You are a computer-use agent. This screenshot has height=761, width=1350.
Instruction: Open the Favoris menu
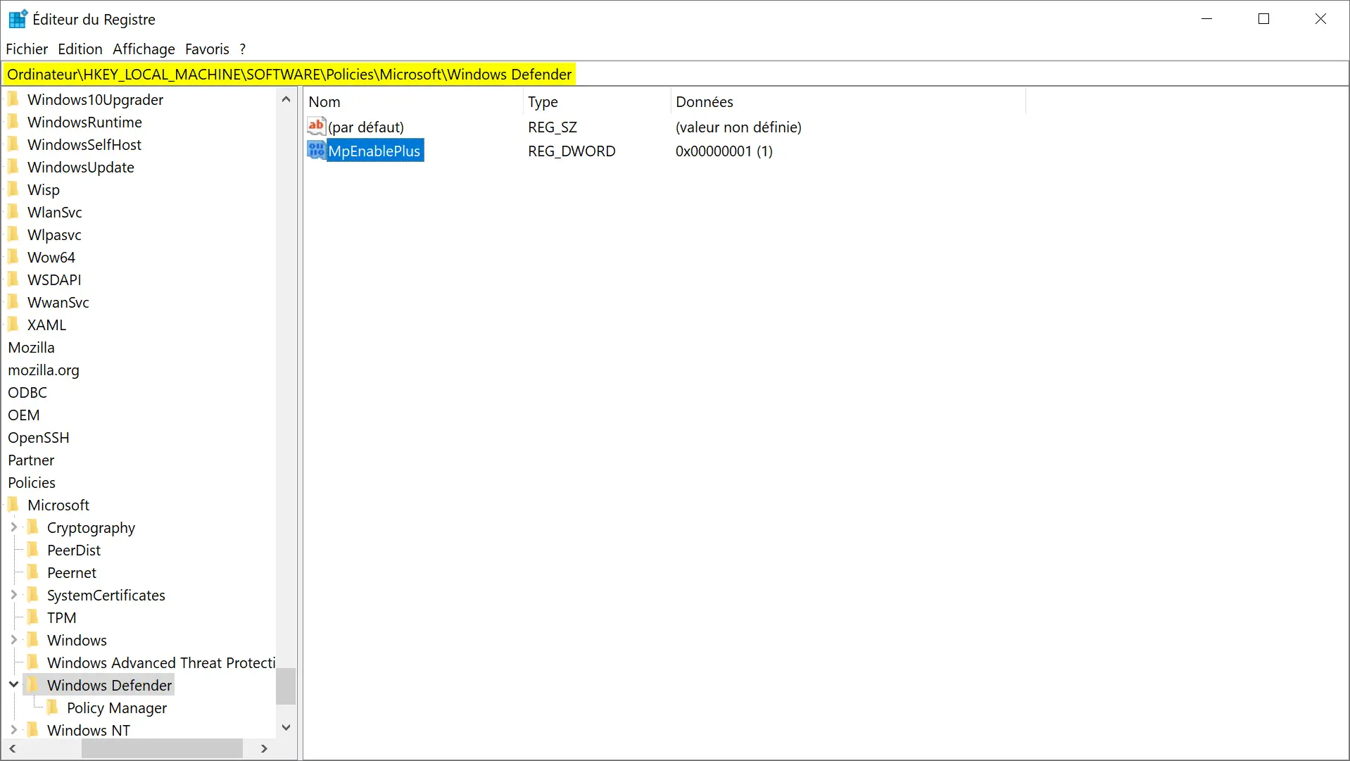pyautogui.click(x=207, y=49)
